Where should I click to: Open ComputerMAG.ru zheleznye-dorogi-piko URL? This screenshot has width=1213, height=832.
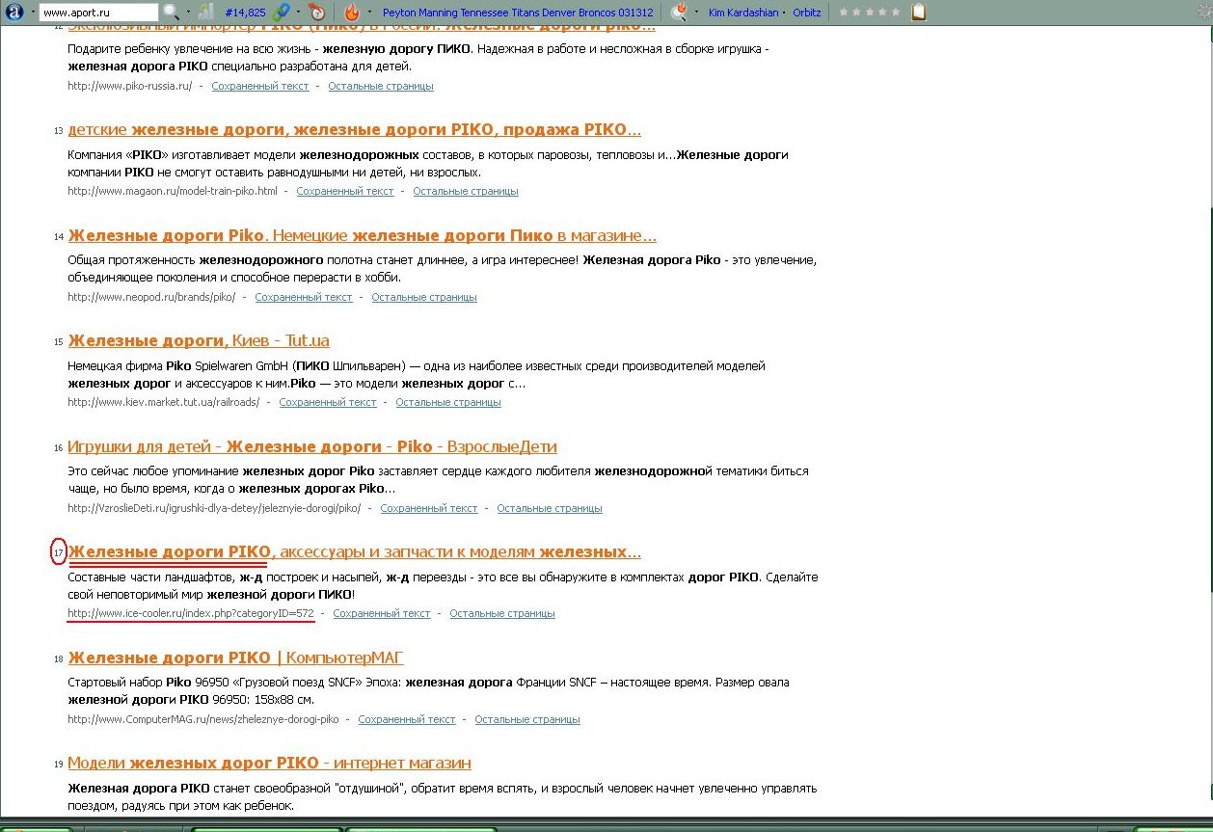click(203, 719)
